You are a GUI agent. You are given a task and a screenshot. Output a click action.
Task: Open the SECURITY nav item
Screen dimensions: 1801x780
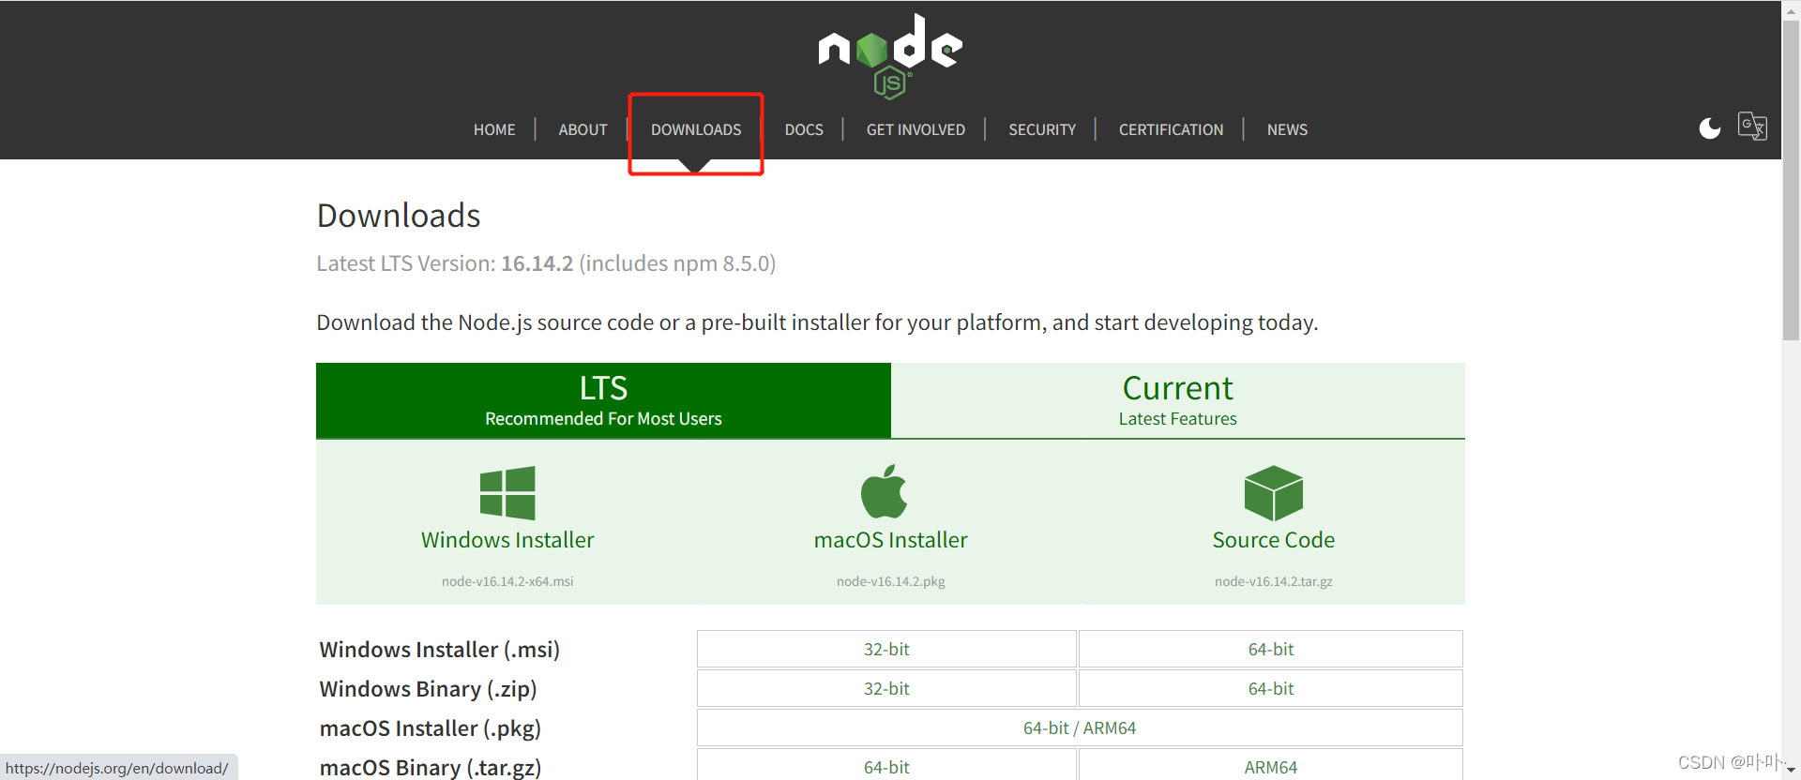click(1042, 129)
